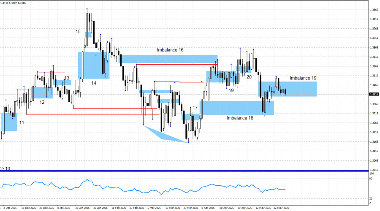Select the dark blue horizontal line at 1.3015
The width and height of the screenshot is (380, 211).
pos(184,170)
